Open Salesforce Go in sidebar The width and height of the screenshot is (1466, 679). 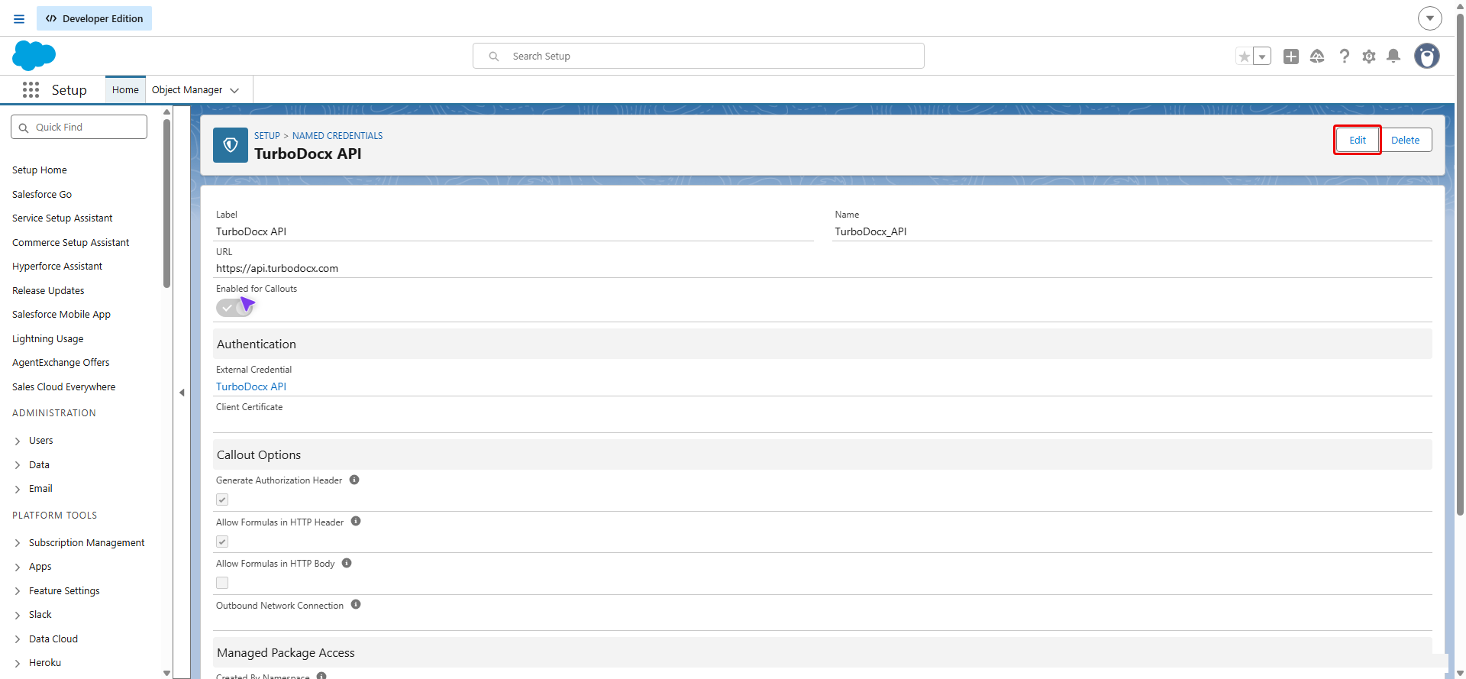point(42,195)
